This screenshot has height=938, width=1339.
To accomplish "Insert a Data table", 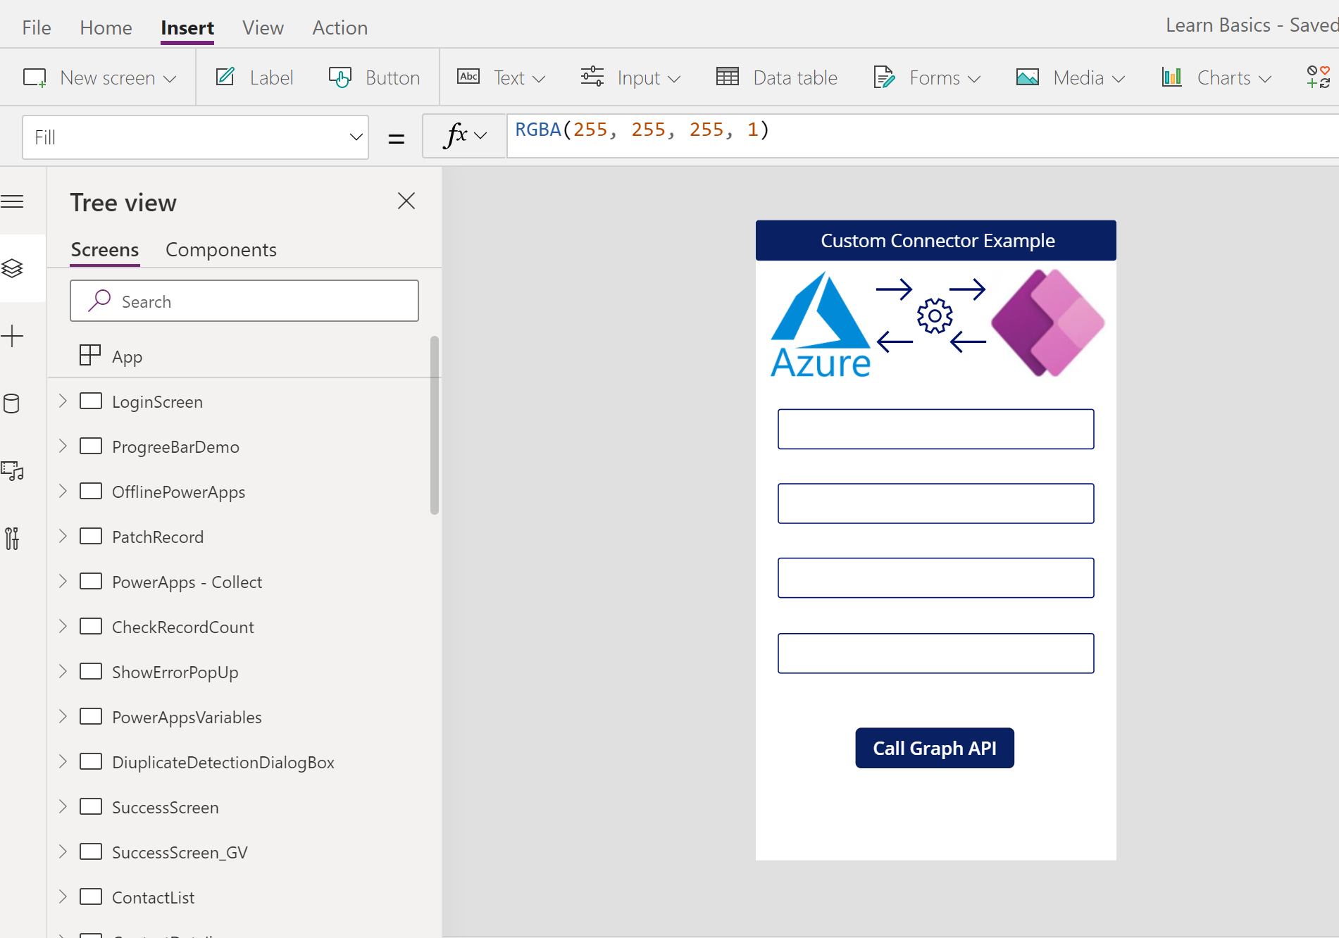I will click(776, 77).
